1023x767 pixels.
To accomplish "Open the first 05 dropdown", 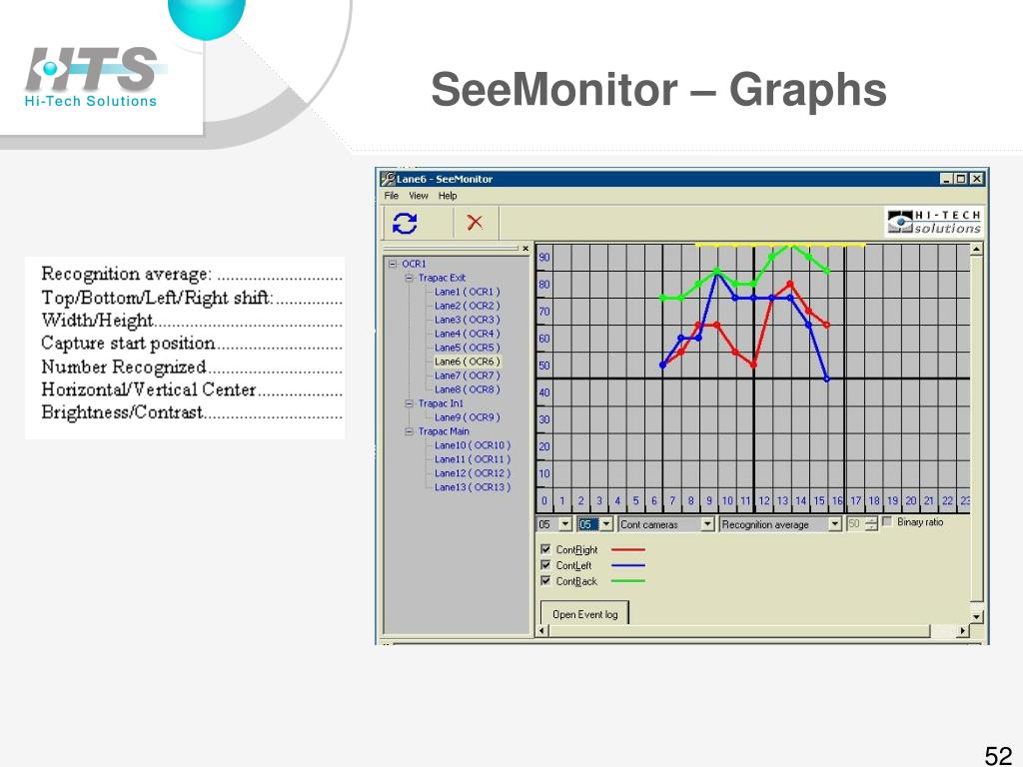I will [565, 524].
